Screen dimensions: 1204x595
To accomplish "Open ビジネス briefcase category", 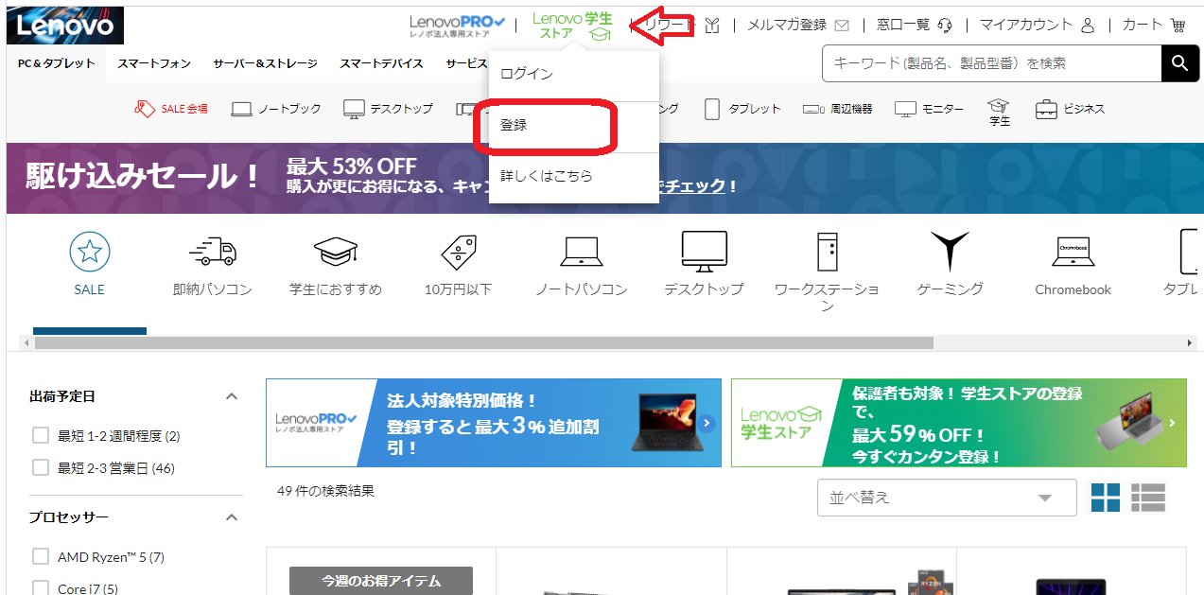I will [1070, 109].
